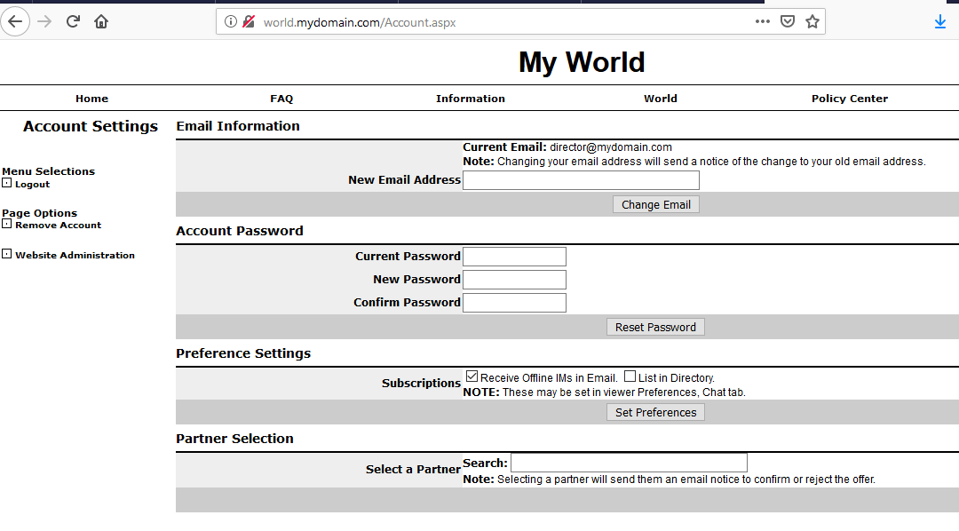Screen dimensions: 959x531
Task: Focus the Current Password field
Action: tap(514, 257)
